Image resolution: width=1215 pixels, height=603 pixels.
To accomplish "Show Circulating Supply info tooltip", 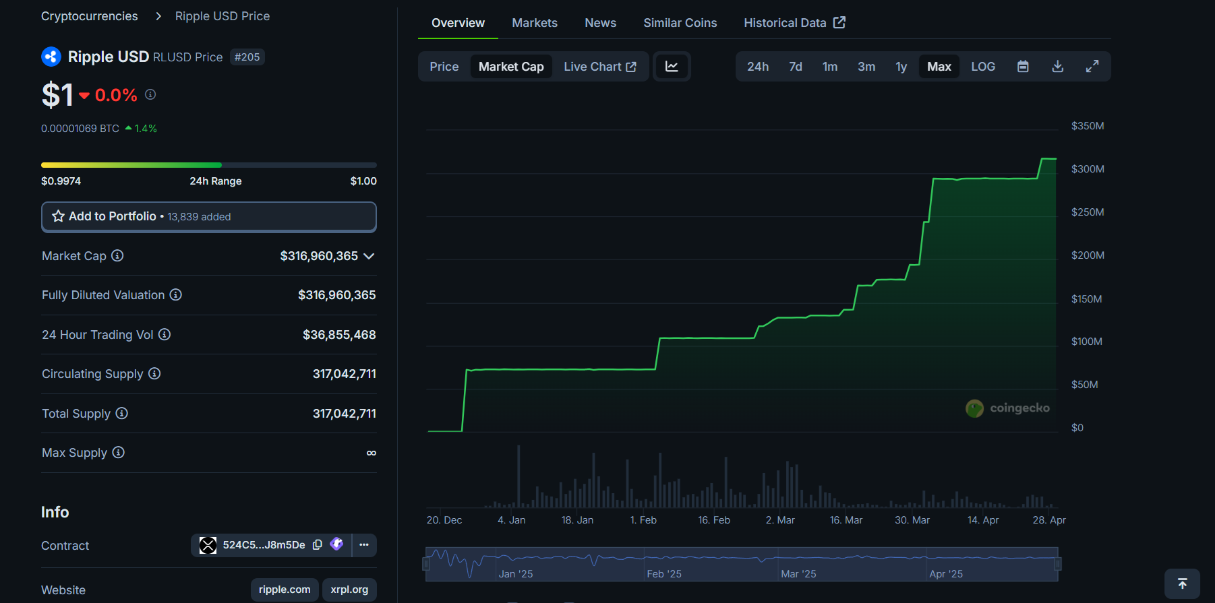I will tap(154, 373).
